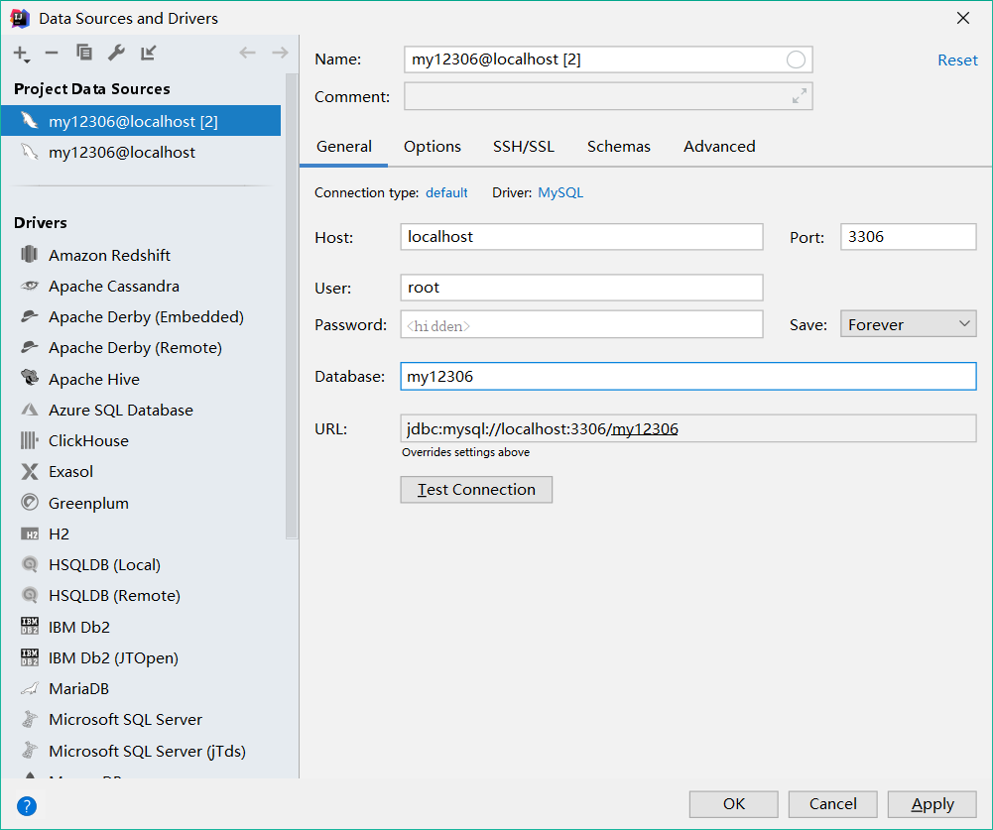Image resolution: width=993 pixels, height=830 pixels.
Task: Focus the Database input field
Action: [687, 376]
